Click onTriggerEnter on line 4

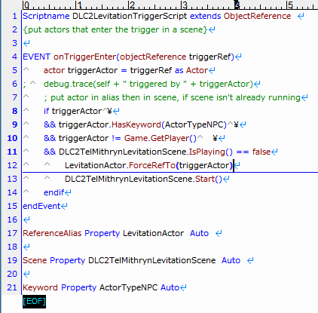pos(85,57)
